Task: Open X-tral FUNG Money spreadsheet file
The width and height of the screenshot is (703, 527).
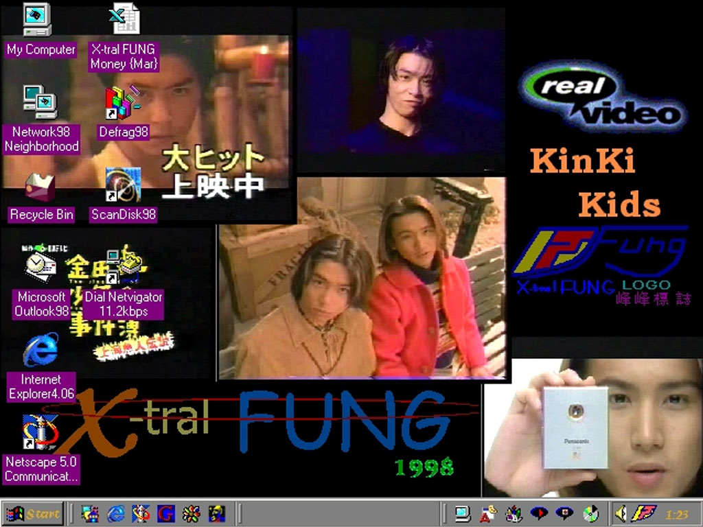Action: (x=124, y=19)
